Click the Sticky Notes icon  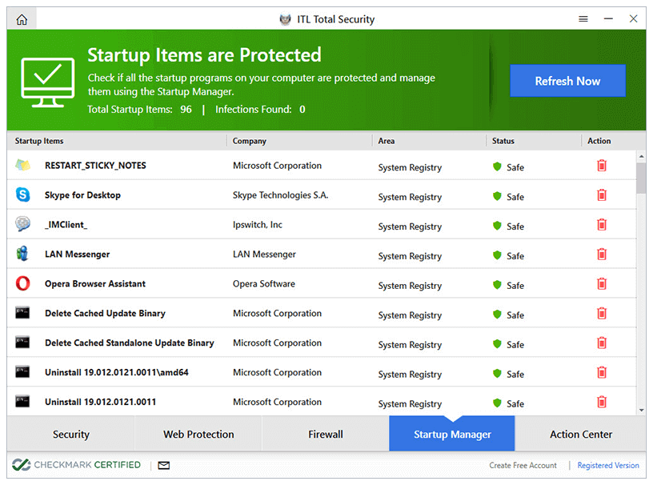23,165
